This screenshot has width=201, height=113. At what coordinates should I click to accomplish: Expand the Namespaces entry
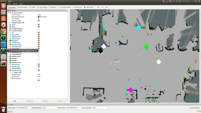[x=10, y=78]
